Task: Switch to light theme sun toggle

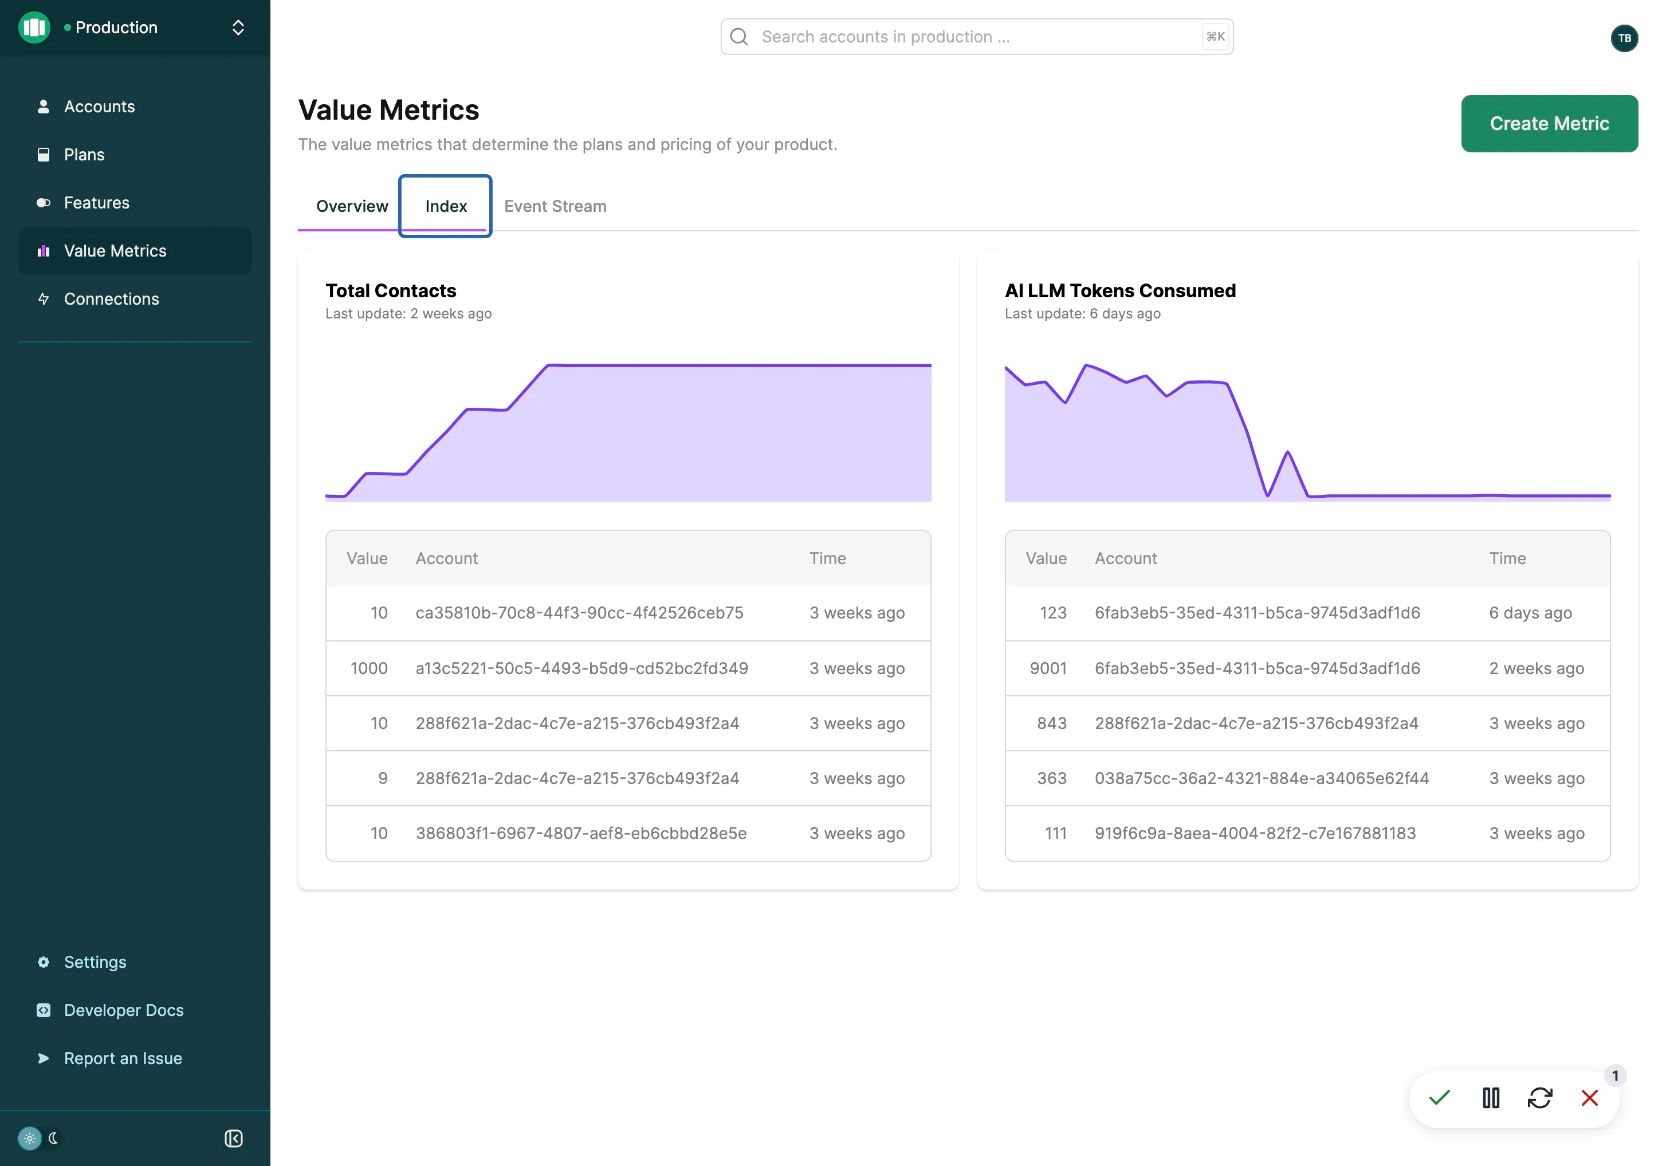Action: coord(30,1138)
